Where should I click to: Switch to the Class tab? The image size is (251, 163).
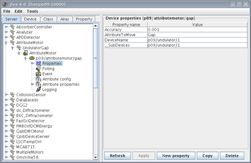(48, 19)
